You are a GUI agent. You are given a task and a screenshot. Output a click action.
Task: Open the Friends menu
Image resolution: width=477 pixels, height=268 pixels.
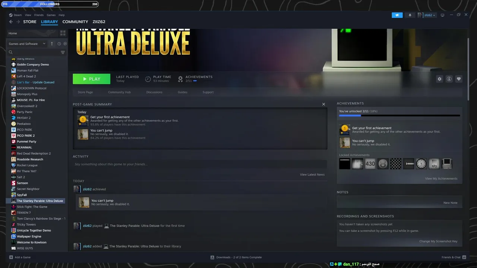(39, 15)
